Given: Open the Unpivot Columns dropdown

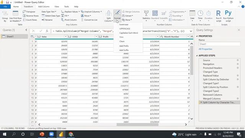Looking at the screenshot, I should pyautogui.click(x=91, y=11).
